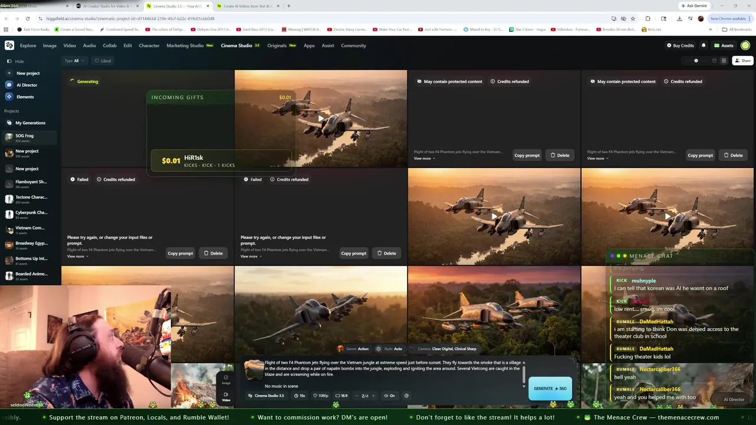Viewport: 756px width, 425px height.
Task: Open the Bearded Anime... project
Action: point(30,276)
